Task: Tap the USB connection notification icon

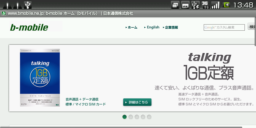Action: pos(28,5)
